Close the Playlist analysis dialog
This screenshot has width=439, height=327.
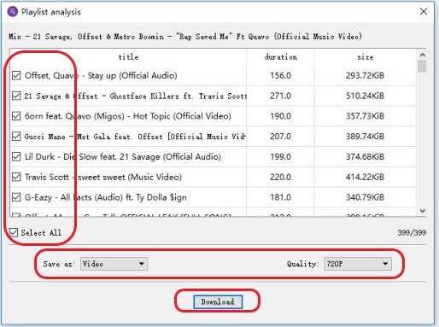(x=424, y=11)
